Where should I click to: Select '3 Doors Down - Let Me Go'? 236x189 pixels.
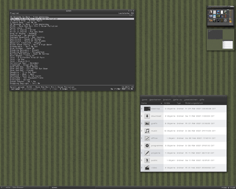[23, 22]
